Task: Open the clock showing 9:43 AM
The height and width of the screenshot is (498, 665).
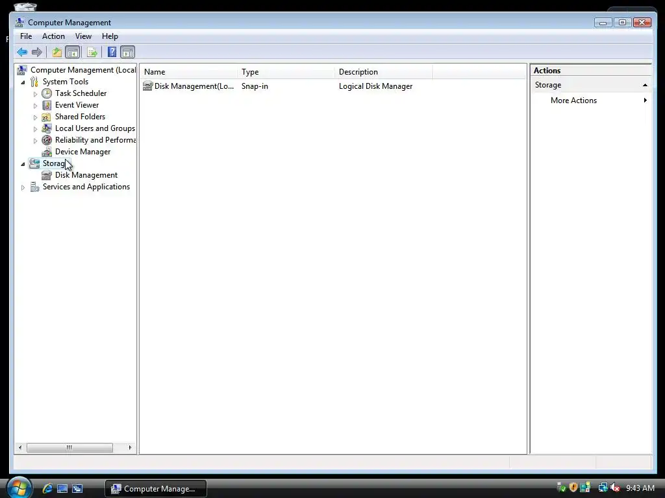Action: coord(640,488)
